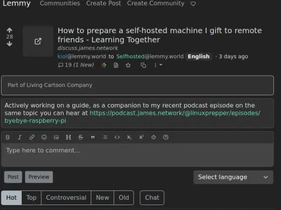Open the emoji picker in the comment toolbar
Image resolution: width=281 pixels, height=210 pixels.
tap(44, 137)
